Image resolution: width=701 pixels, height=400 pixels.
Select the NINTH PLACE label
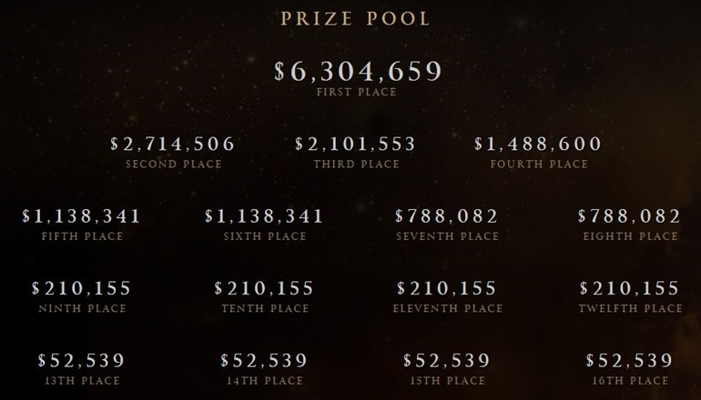(83, 308)
